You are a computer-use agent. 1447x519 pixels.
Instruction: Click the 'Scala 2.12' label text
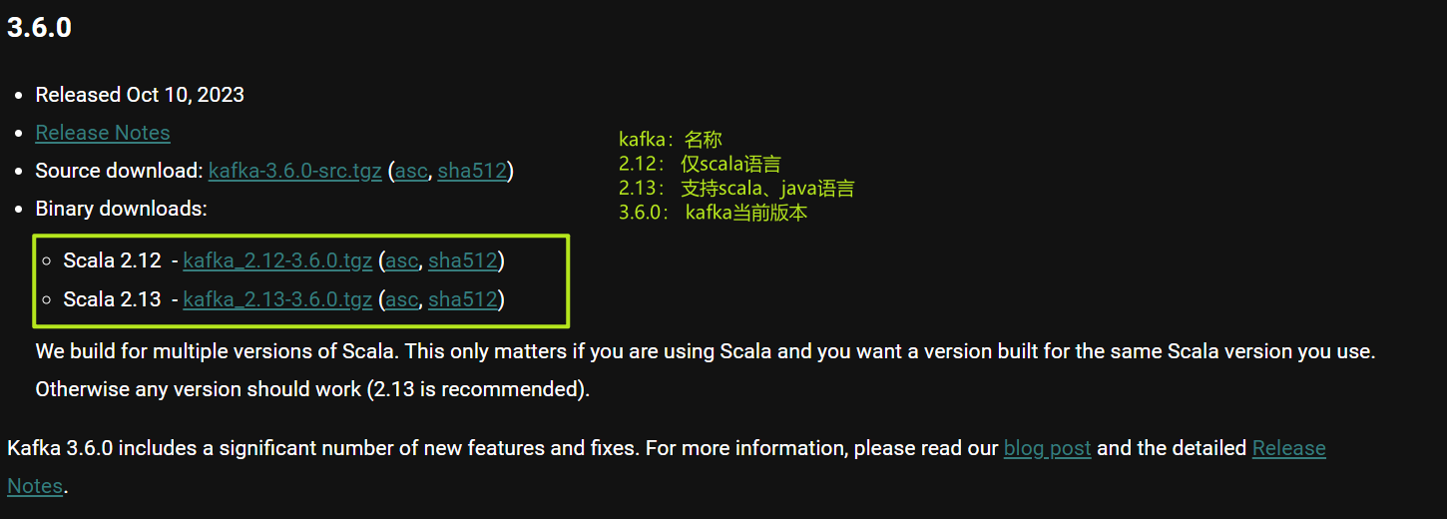click(112, 260)
